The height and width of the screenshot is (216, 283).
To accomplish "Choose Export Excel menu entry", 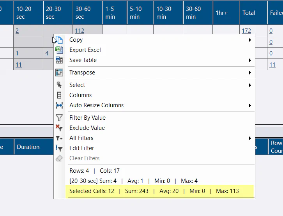I will [154, 50].
